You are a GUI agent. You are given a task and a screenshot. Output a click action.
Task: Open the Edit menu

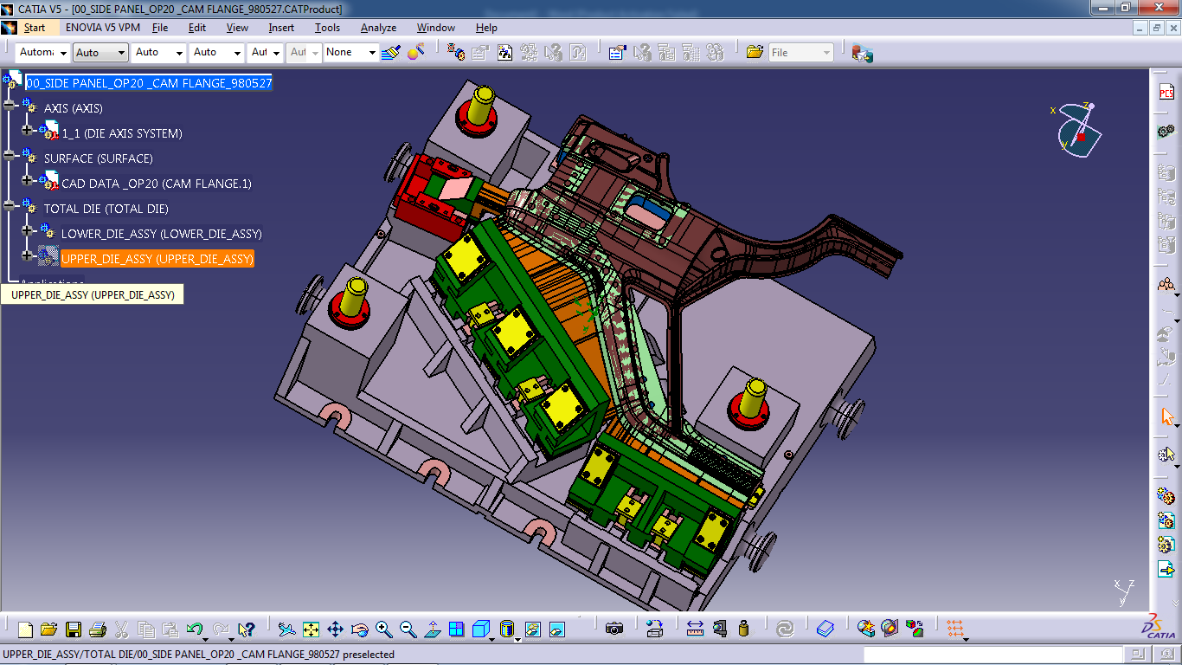(197, 28)
